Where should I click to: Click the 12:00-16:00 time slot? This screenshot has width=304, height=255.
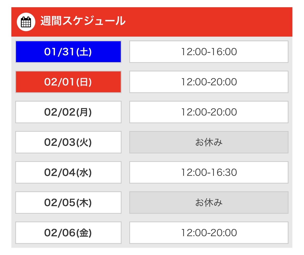coord(209,52)
